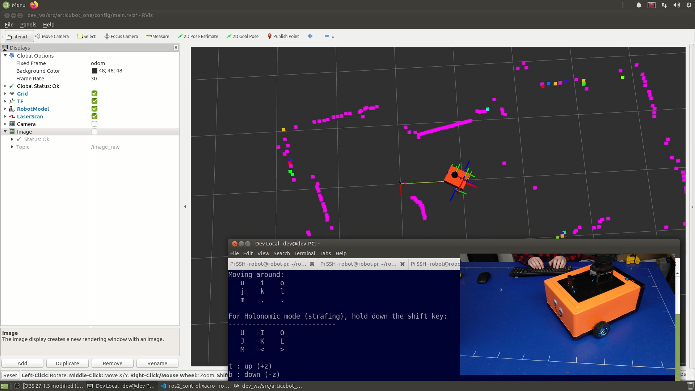
Task: Collapse the Image display tree
Action: coord(5,131)
